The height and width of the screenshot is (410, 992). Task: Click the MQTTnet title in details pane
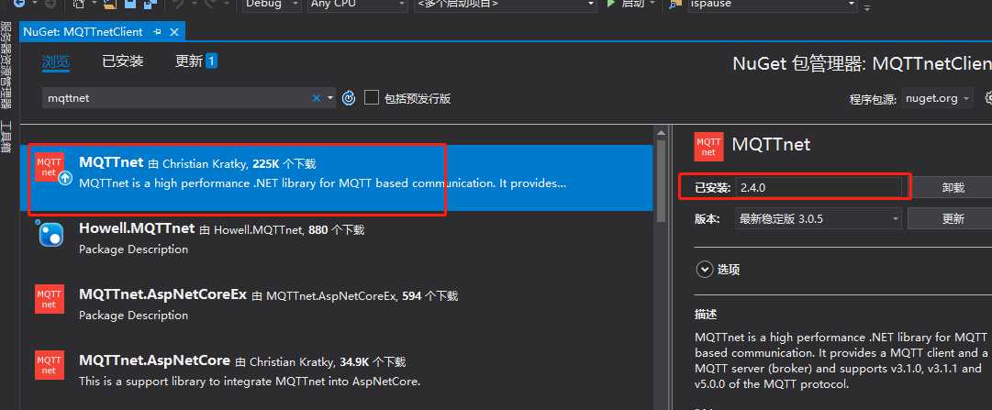(771, 144)
